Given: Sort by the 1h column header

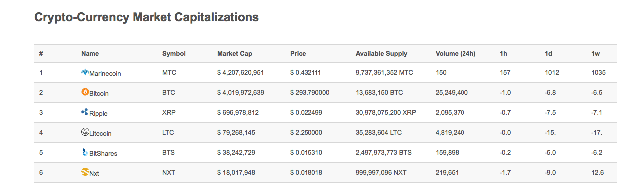Looking at the screenshot, I should (503, 53).
